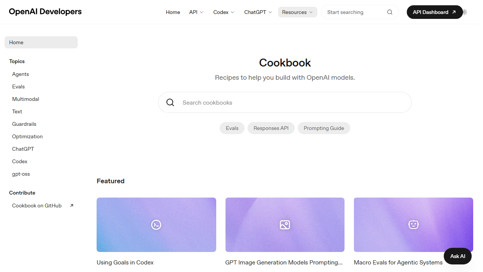Click the image icon on GPT Image card
The width and height of the screenshot is (483, 272).
click(285, 225)
